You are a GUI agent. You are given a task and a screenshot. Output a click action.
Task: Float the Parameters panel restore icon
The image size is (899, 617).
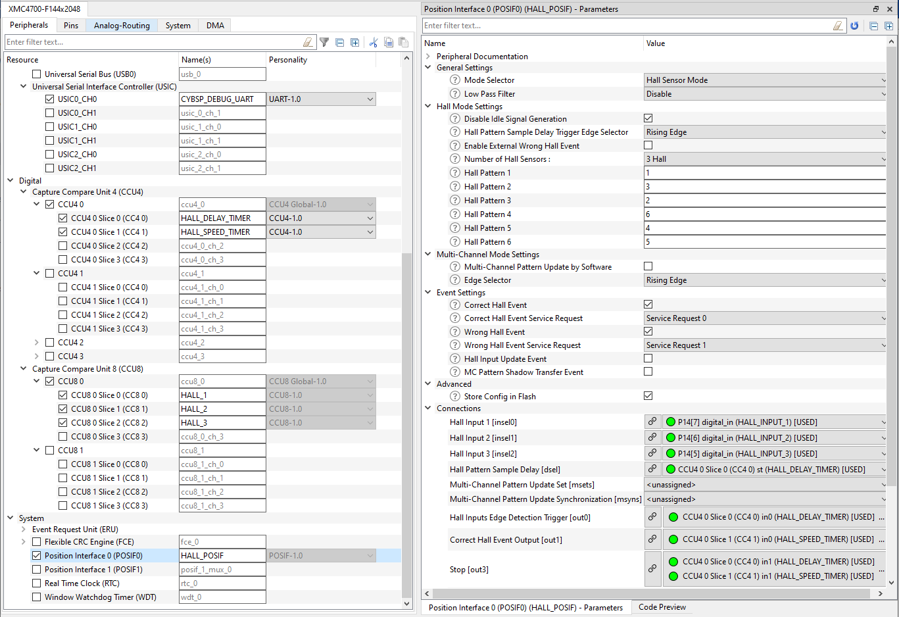(876, 9)
